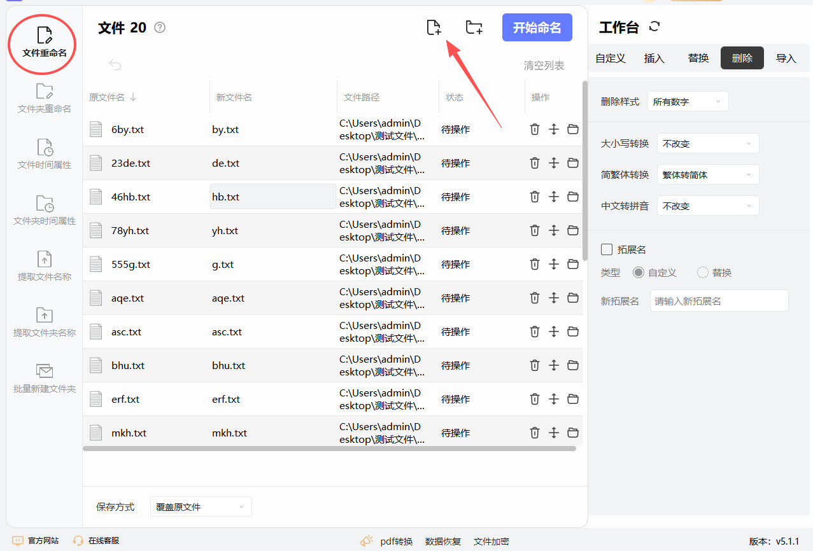813x551 pixels.
Task: Delete the 6by.txt row via trash icon
Action: 535,129
